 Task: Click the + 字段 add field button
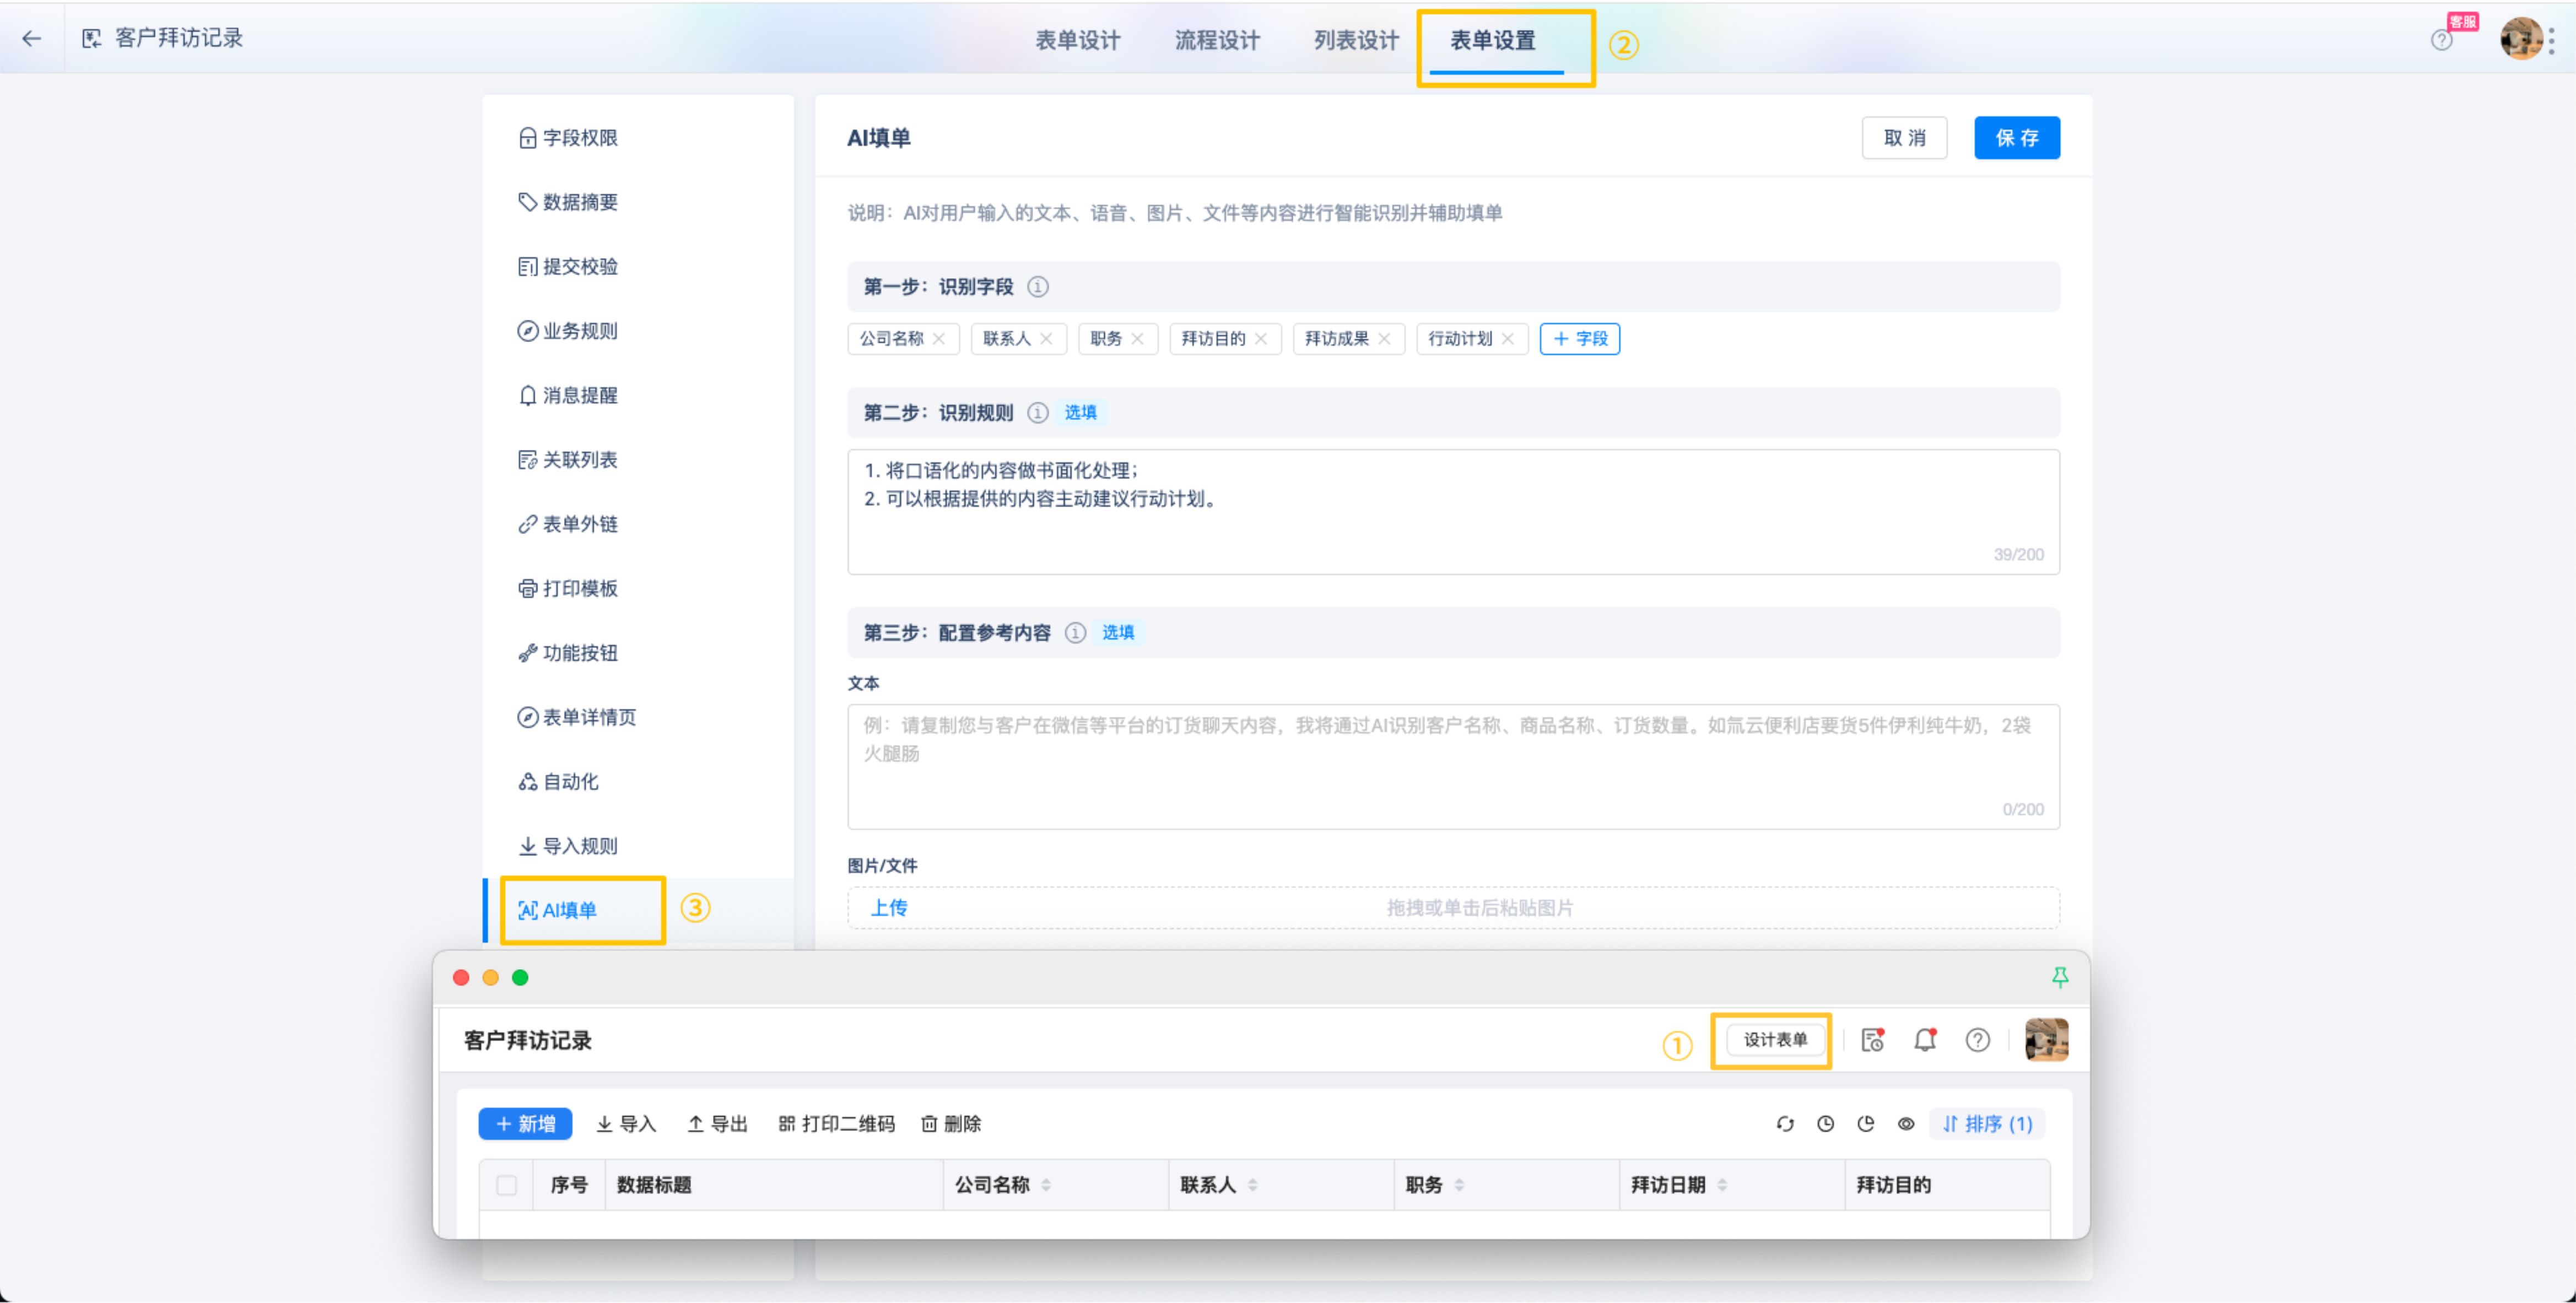point(1579,339)
